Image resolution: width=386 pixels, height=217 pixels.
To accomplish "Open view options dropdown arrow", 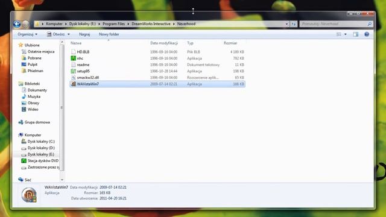I will (346, 34).
